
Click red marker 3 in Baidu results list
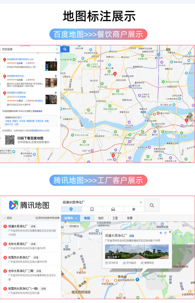point(4,93)
